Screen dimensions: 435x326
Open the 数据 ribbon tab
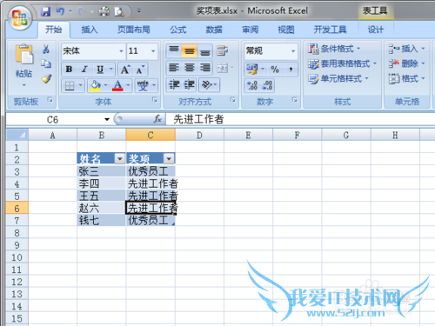(214, 30)
